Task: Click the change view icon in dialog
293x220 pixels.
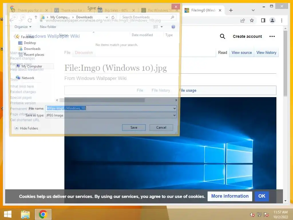Action: coord(156,27)
